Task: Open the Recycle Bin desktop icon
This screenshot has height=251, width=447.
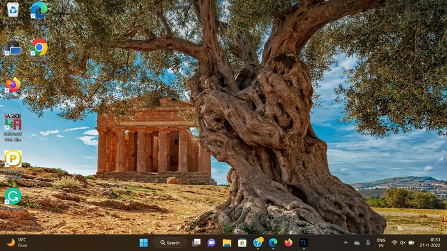Action: 13,13
